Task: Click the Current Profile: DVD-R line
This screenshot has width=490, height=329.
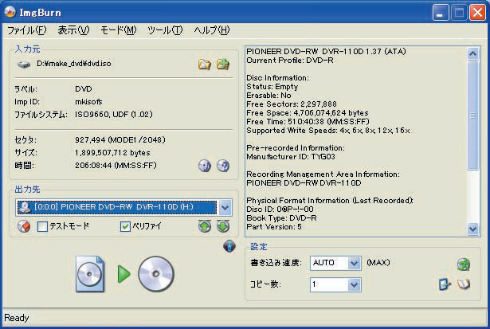Action: (290, 61)
